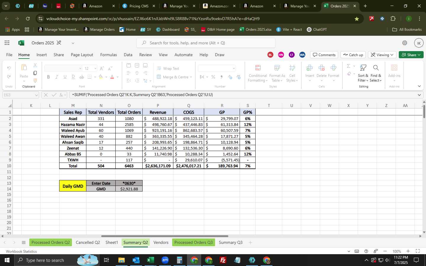Click the Decrease indent icon
Viewport: 426px width, 266px height.
[129, 80]
